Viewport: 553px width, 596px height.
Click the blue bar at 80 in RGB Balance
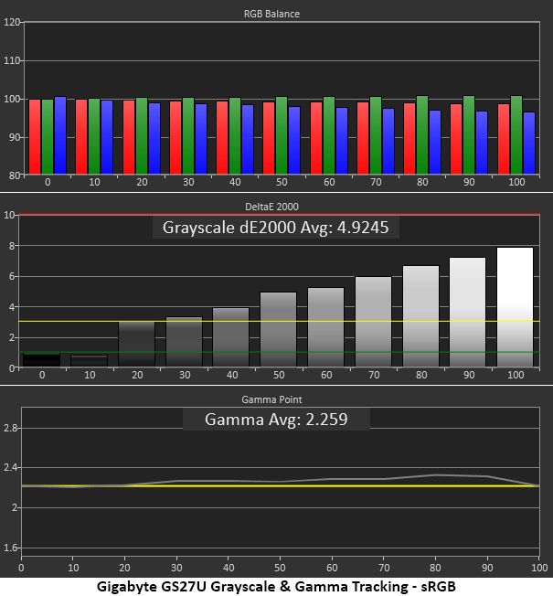tap(435, 143)
